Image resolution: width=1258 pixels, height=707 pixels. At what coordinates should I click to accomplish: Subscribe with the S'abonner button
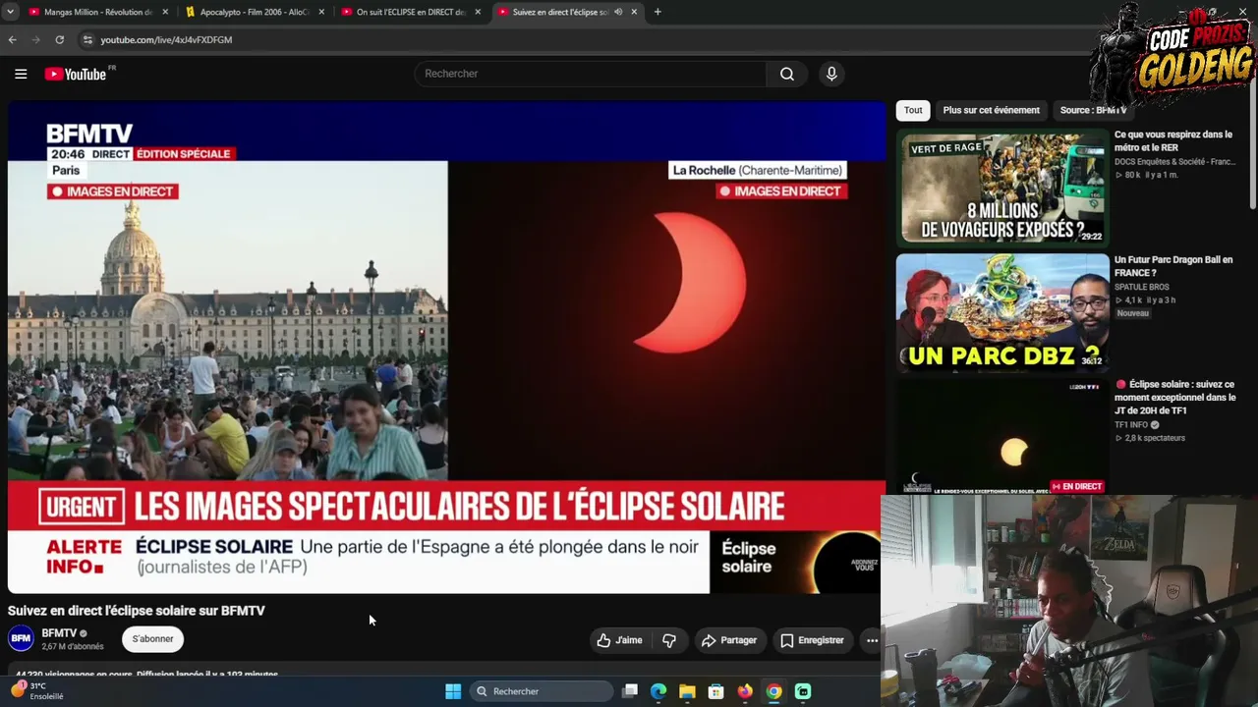pos(152,639)
